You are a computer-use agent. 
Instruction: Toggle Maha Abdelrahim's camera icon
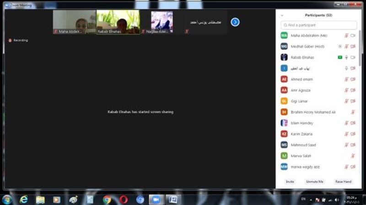353,36
